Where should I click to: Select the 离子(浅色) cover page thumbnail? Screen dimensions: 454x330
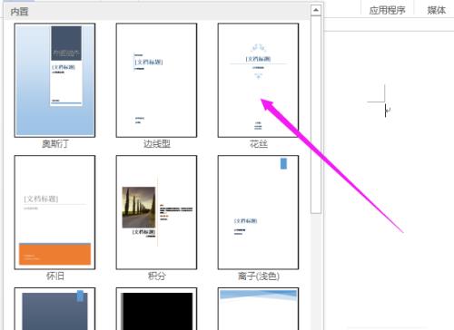(258, 212)
